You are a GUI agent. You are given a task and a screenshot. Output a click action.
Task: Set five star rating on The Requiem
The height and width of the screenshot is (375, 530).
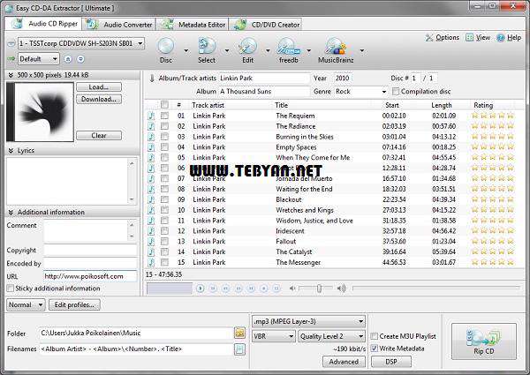point(511,116)
